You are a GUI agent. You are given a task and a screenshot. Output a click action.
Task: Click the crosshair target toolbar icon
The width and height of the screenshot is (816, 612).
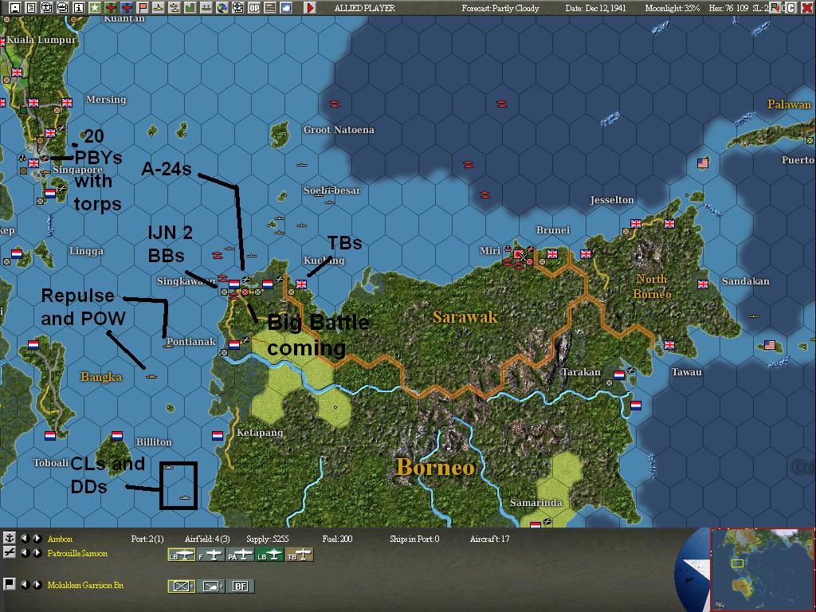[237, 7]
